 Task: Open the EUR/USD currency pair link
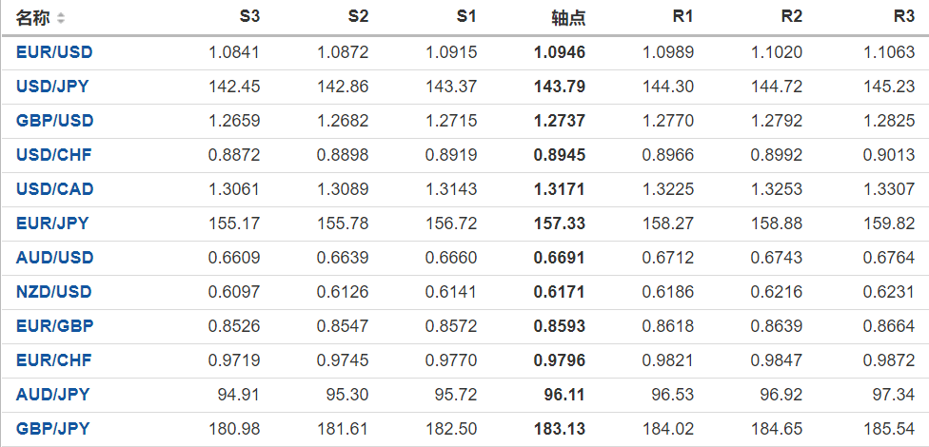[54, 52]
